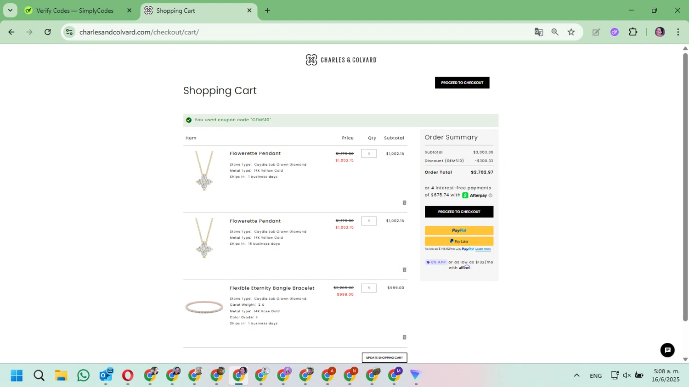Bookmark this page with the star icon

571,32
